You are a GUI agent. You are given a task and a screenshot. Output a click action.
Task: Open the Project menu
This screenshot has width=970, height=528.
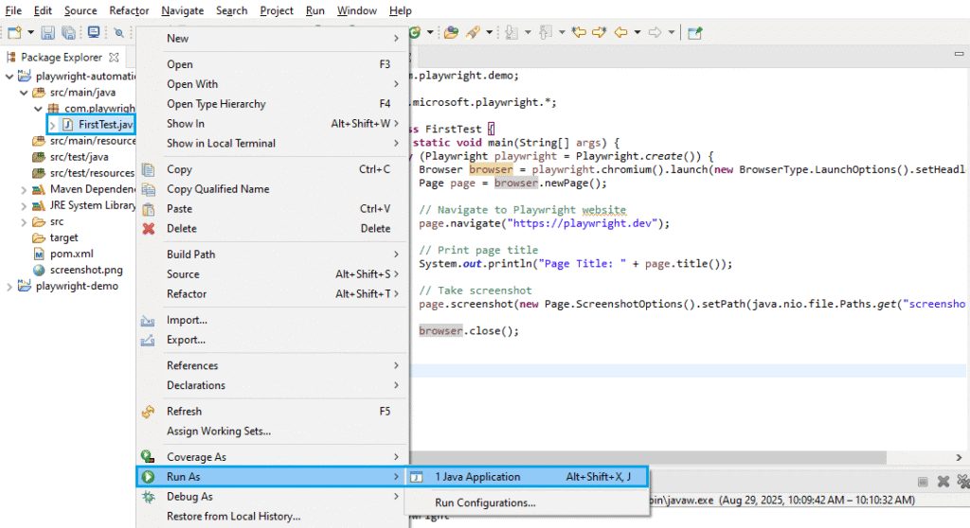pyautogui.click(x=277, y=10)
